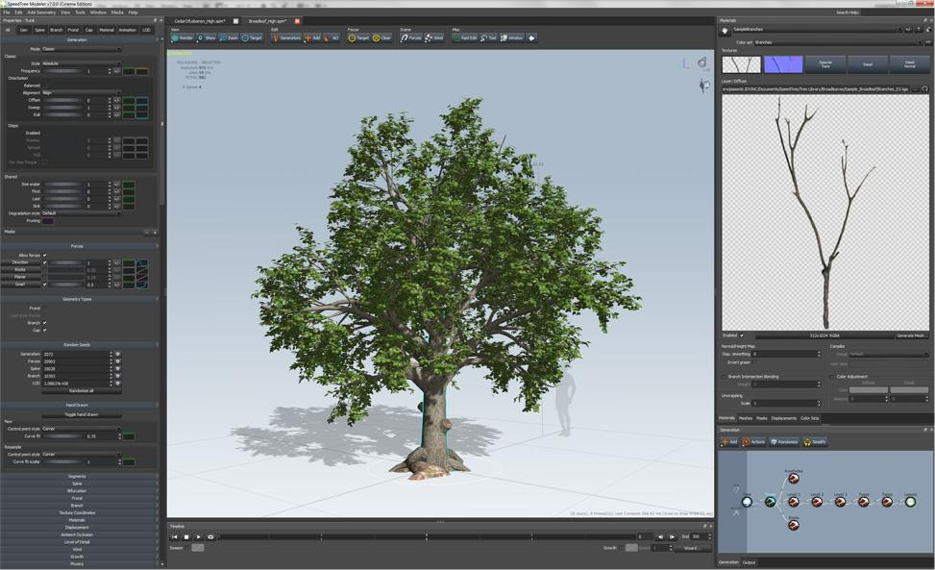This screenshot has height=570, width=935.
Task: Click the Target button in Focus group
Action: coord(359,37)
